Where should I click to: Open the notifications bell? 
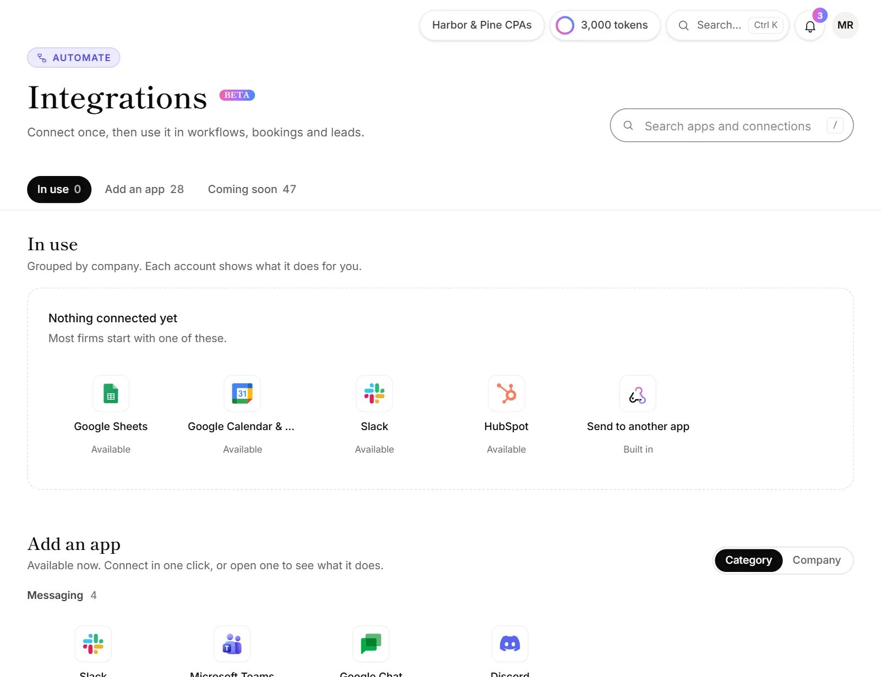(x=810, y=26)
